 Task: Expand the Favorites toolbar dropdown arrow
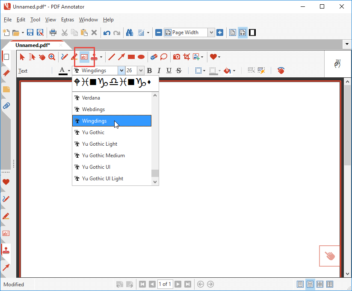219,57
